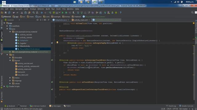Expand the manifests folder
Image resolution: width=197 pixels, height=110 pixels.
[7, 26]
